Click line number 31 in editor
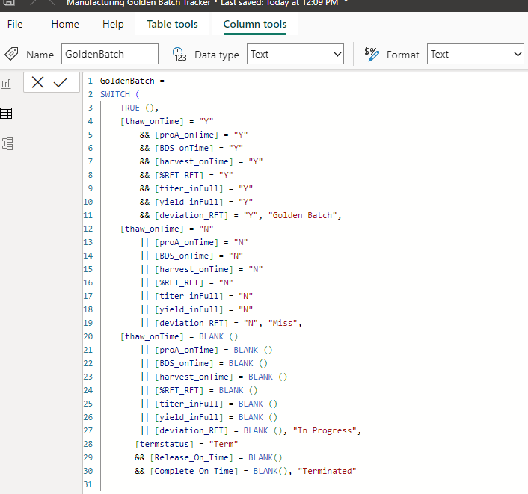 point(88,484)
